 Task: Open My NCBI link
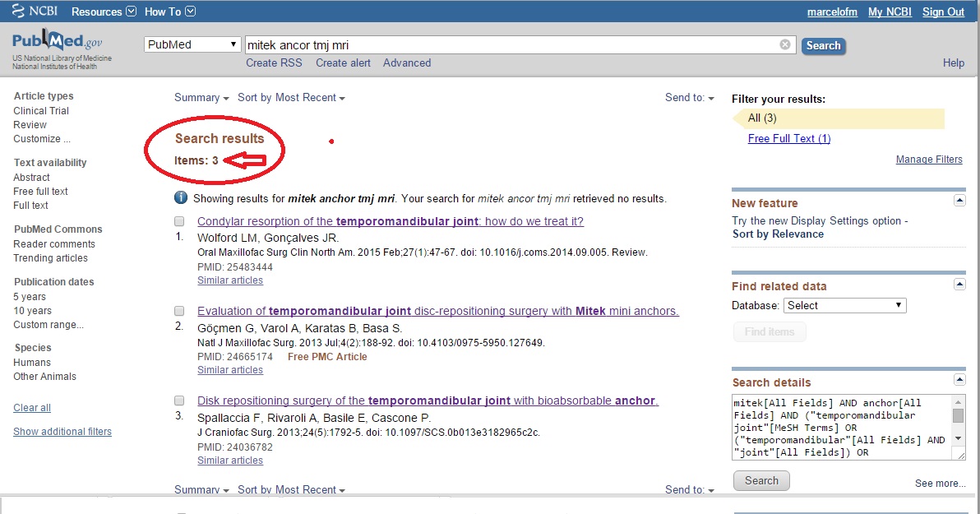[x=890, y=12]
